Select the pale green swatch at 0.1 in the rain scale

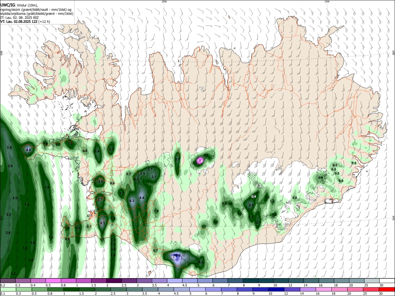click(8, 289)
